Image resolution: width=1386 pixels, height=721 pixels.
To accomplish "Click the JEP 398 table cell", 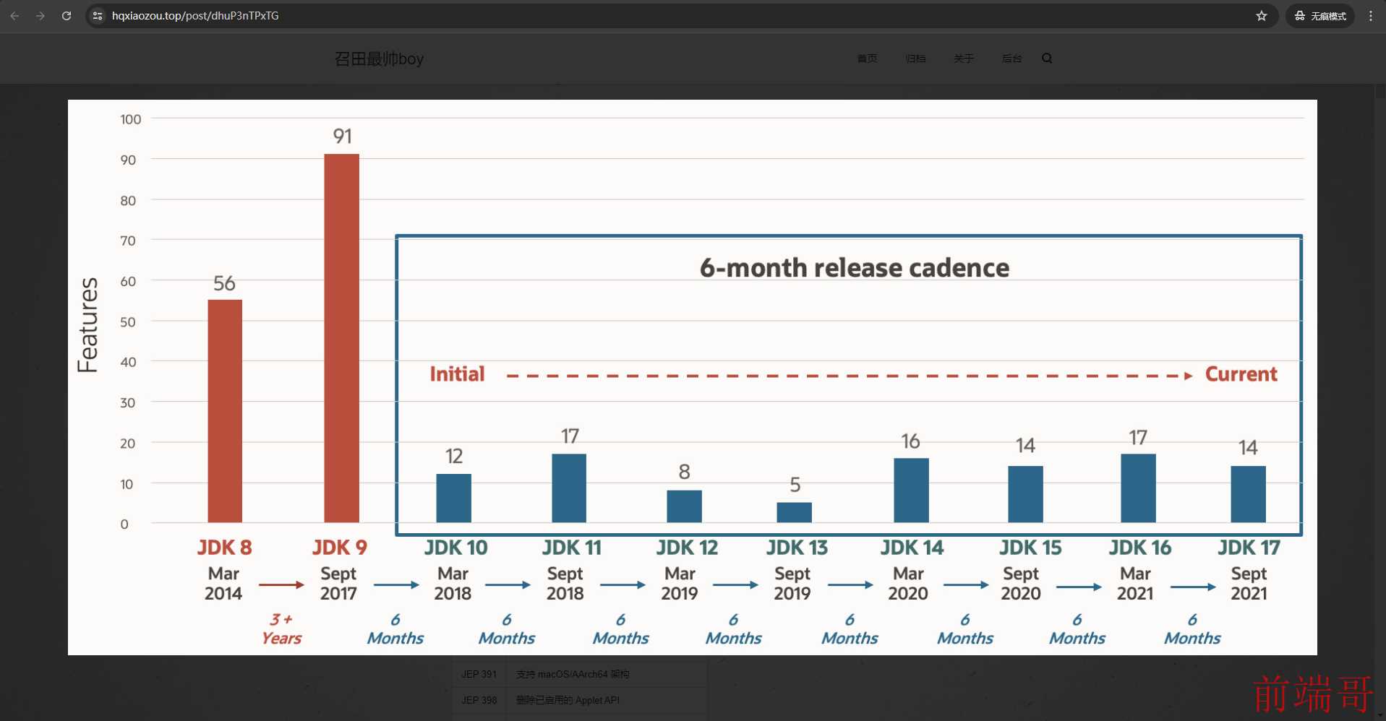I will pyautogui.click(x=479, y=700).
